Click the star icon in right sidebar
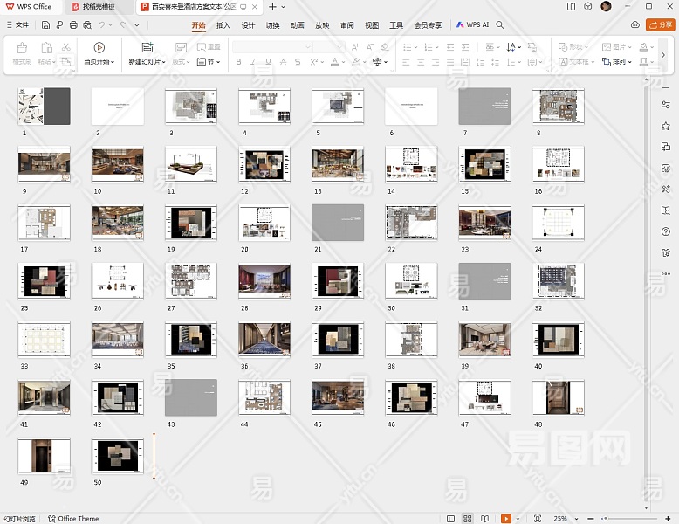Viewport: 679px width, 524px height. [x=666, y=126]
